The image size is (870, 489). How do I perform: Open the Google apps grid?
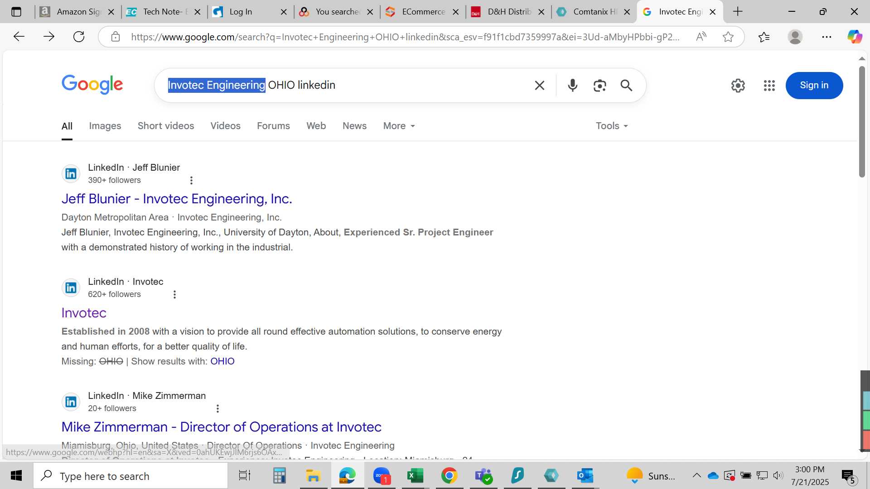pos(769,85)
